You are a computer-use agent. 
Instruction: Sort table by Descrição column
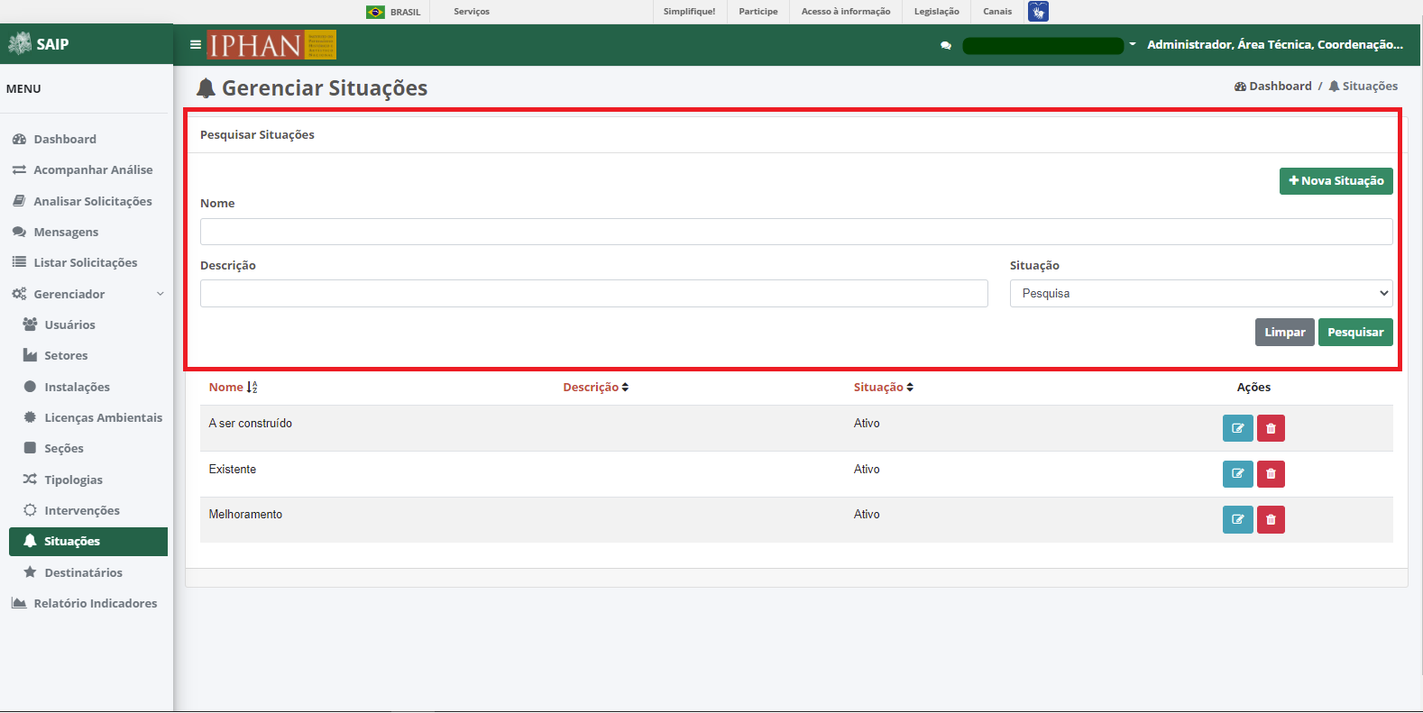point(595,387)
